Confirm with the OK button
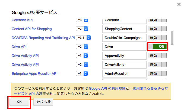 pyautogui.click(x=19, y=102)
